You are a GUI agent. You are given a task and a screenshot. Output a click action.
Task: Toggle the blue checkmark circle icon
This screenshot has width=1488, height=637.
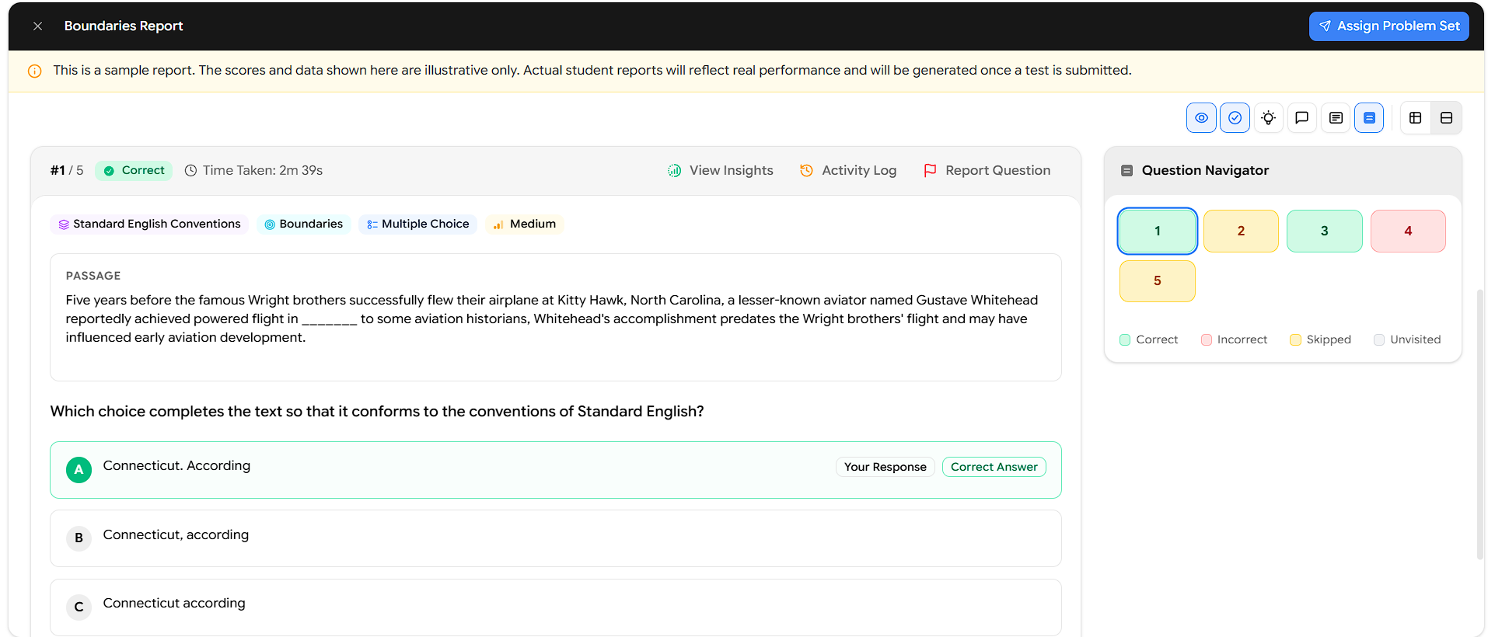(x=1235, y=118)
